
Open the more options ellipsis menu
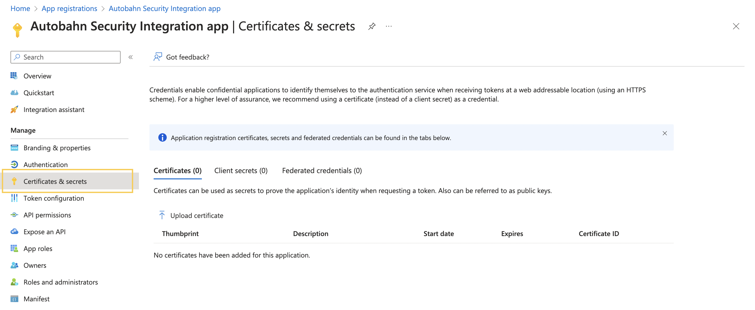pyautogui.click(x=389, y=26)
